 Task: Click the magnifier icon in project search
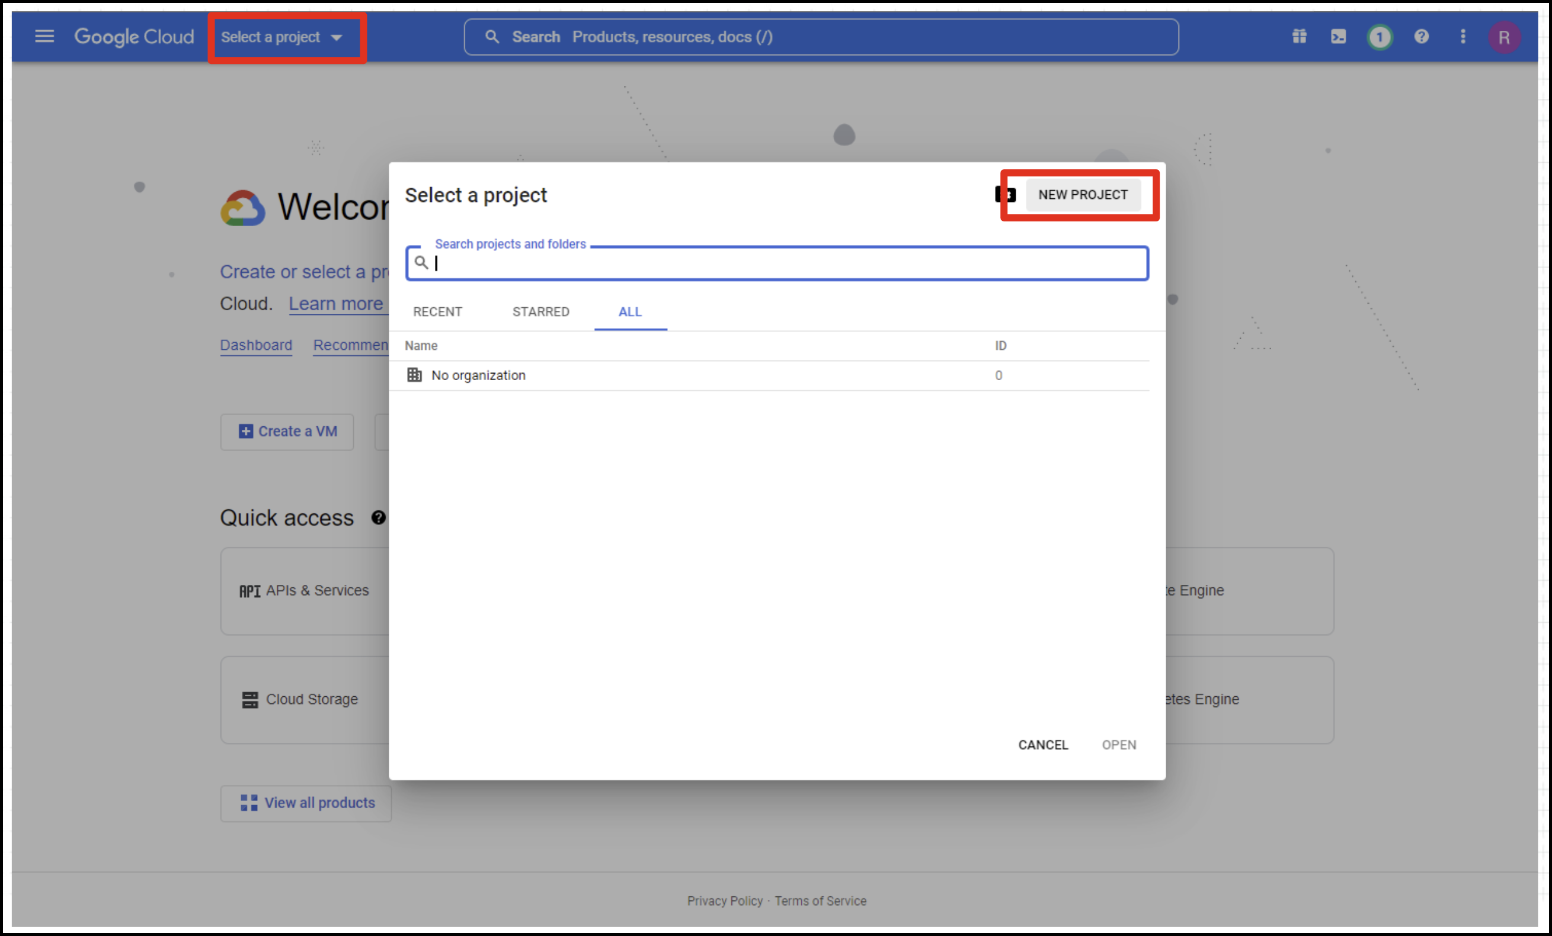[421, 262]
